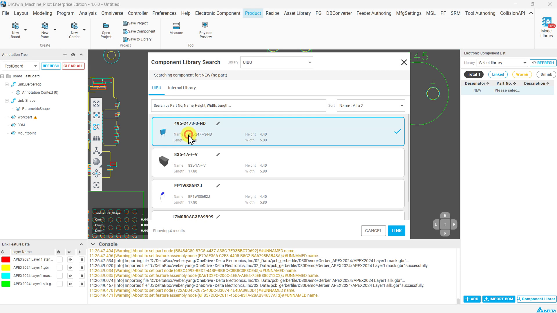Click the shading sphere viewport icon

(x=96, y=162)
